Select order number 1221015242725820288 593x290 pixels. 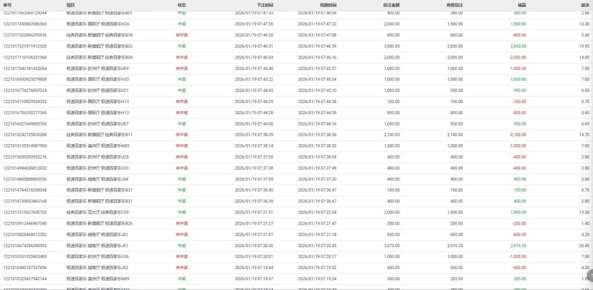tap(33, 135)
